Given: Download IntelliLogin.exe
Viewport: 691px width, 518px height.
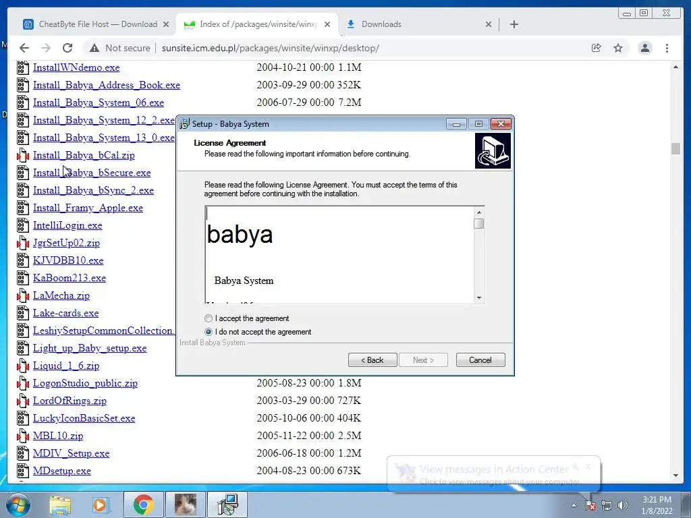Looking at the screenshot, I should [x=67, y=225].
